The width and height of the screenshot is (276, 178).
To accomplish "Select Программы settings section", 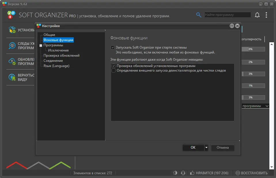I will (x=53, y=45).
